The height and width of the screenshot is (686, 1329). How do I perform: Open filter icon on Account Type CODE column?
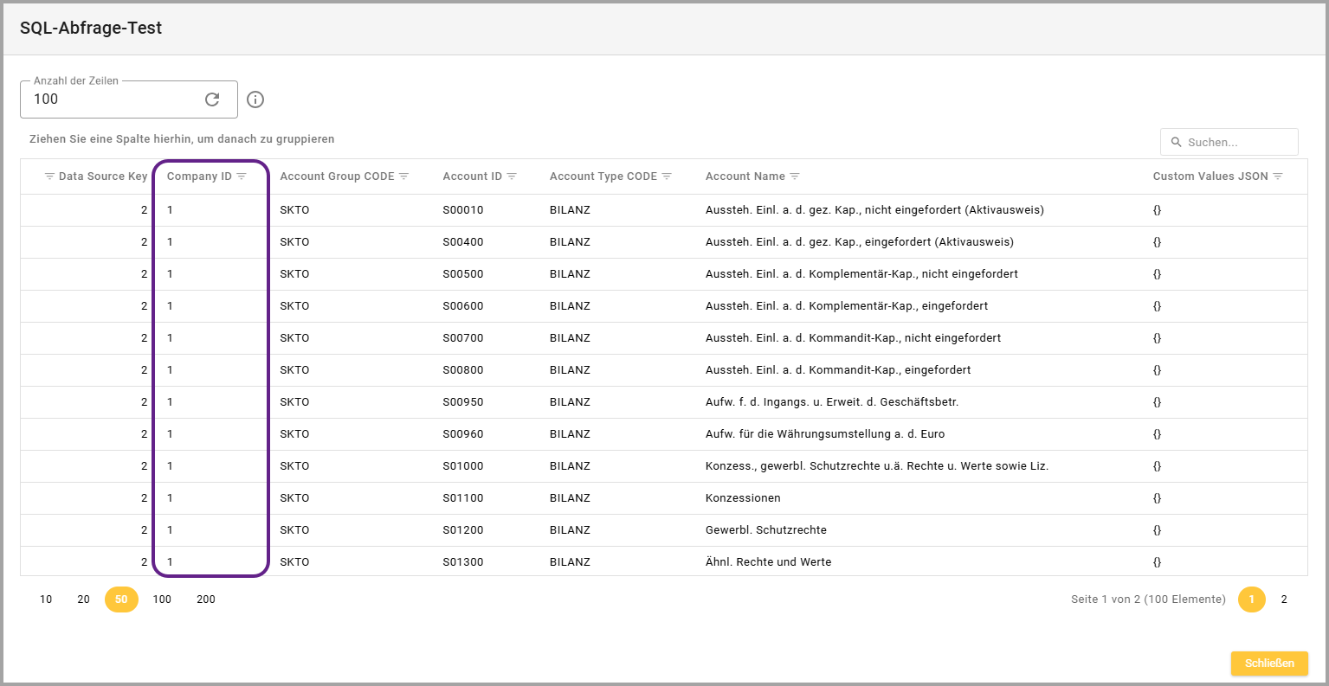tap(667, 176)
